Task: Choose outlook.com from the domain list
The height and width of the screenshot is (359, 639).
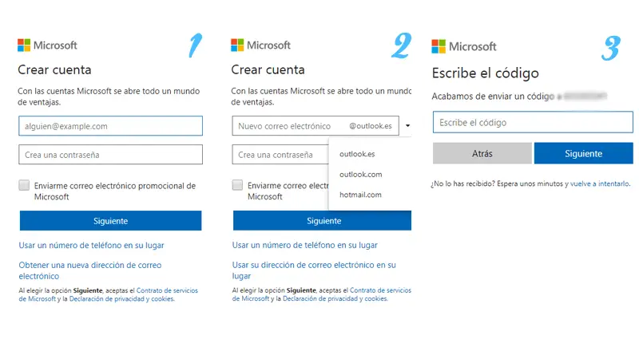Action: [360, 174]
